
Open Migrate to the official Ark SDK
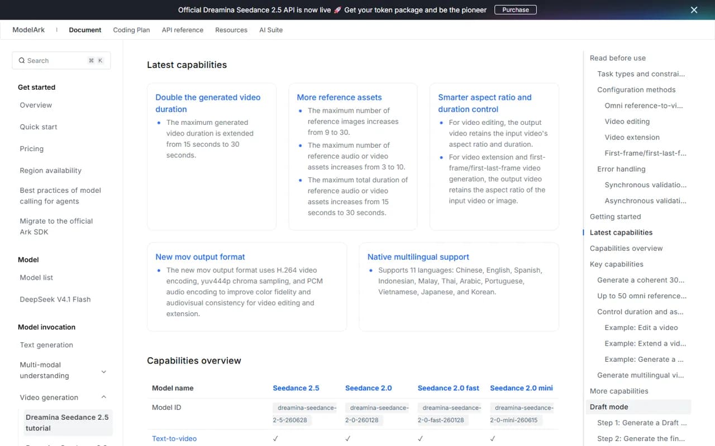click(x=56, y=226)
